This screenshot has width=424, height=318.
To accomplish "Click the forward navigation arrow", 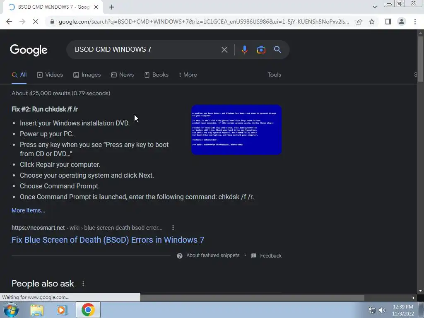I will pyautogui.click(x=22, y=22).
